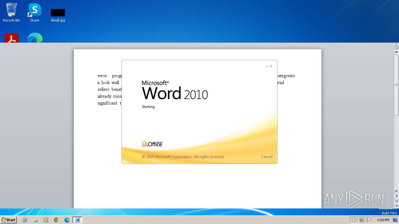This screenshot has height=224, width=399.
Task: Switch to the Word taskbar button
Action: tap(78, 220)
